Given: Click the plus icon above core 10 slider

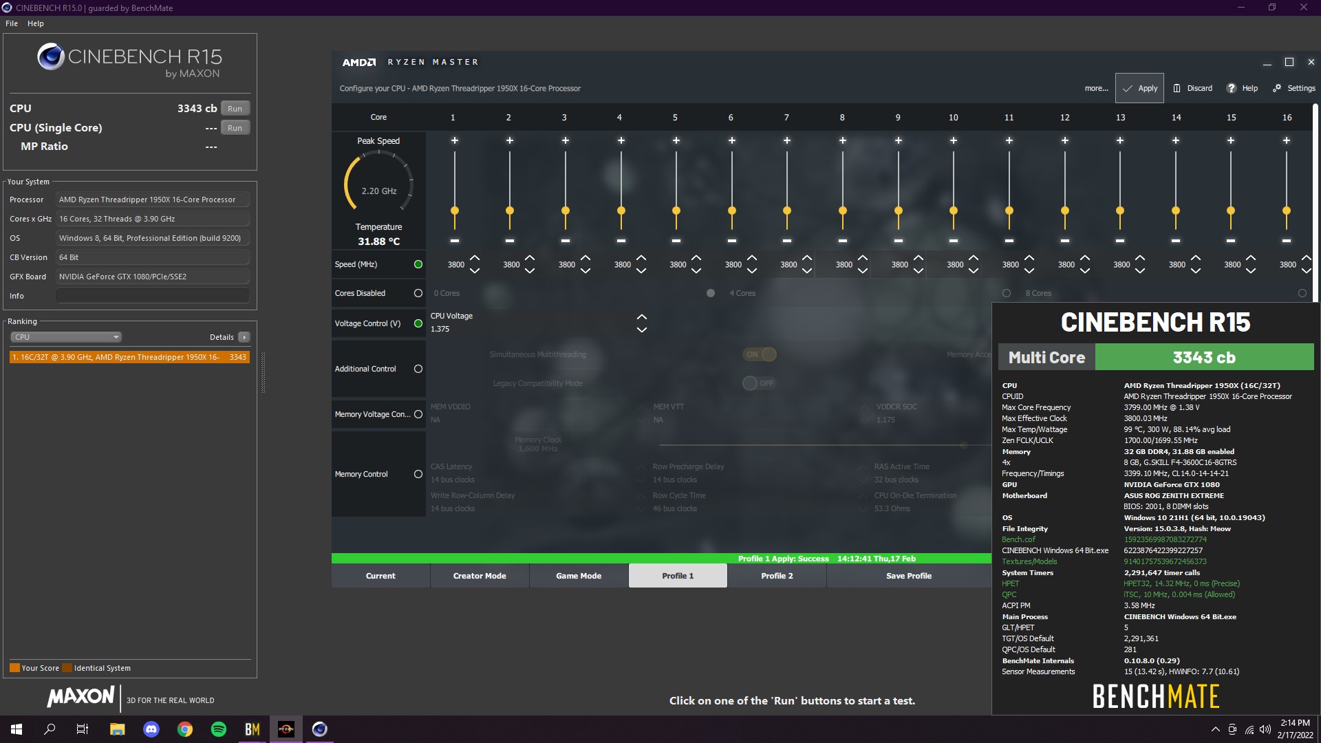Looking at the screenshot, I should 954,140.
